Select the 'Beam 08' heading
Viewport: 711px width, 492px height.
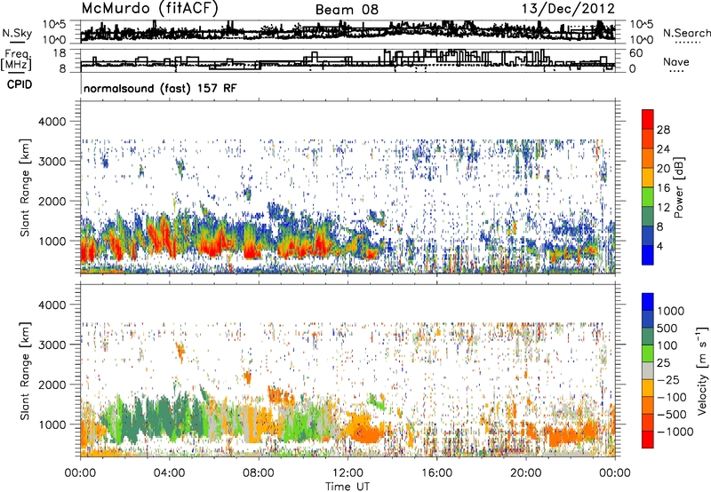347,10
